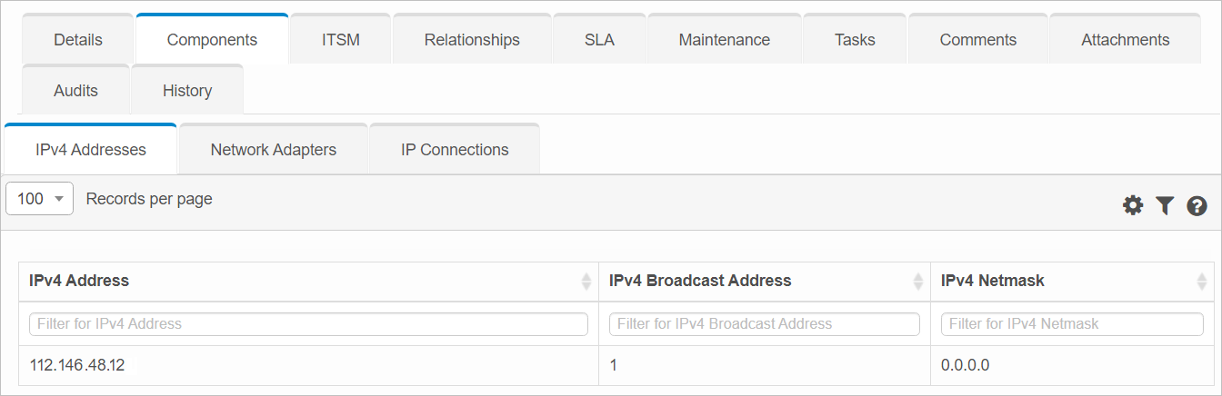Click the filter funnel icon

[1165, 205]
